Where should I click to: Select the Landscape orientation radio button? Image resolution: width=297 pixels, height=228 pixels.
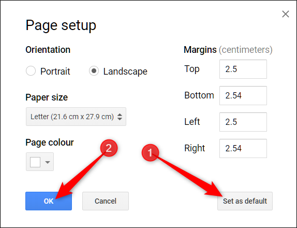click(x=94, y=71)
